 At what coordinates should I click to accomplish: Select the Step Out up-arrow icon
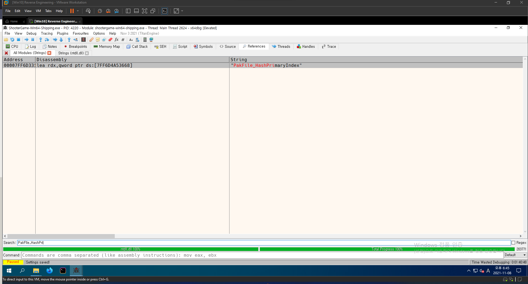(69, 40)
